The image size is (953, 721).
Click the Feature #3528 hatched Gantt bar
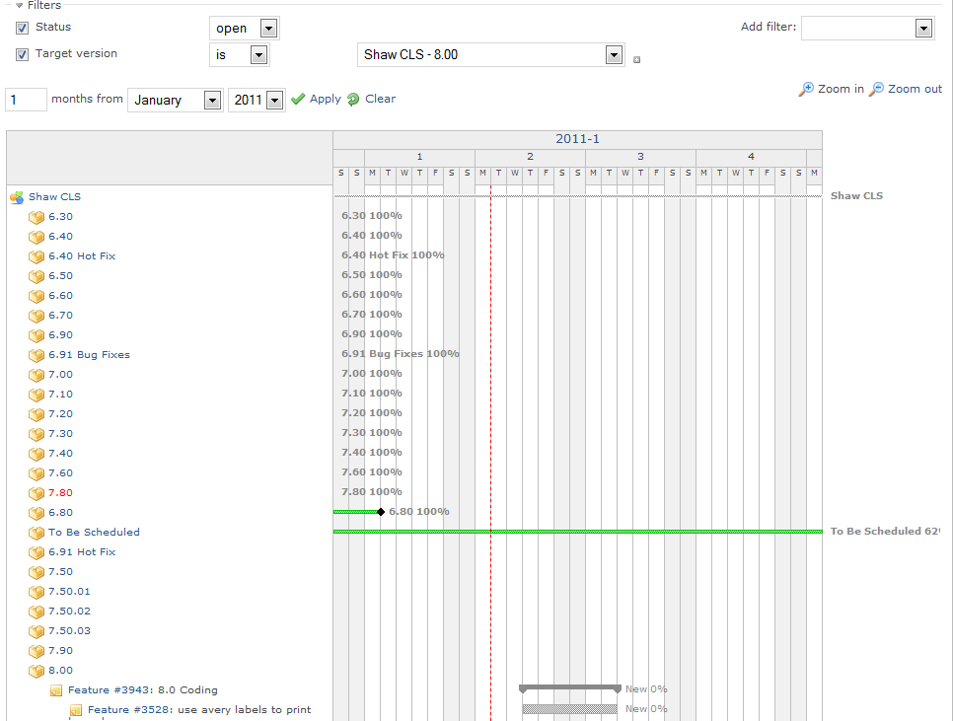570,709
